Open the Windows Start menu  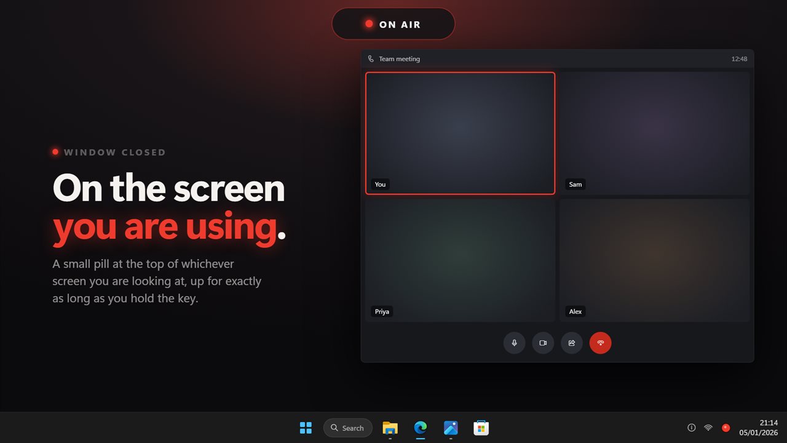click(x=306, y=428)
